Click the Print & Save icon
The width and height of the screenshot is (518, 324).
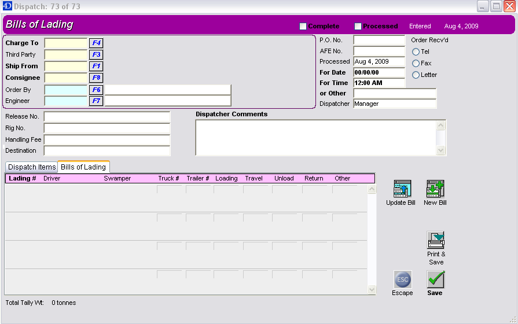[x=435, y=240]
